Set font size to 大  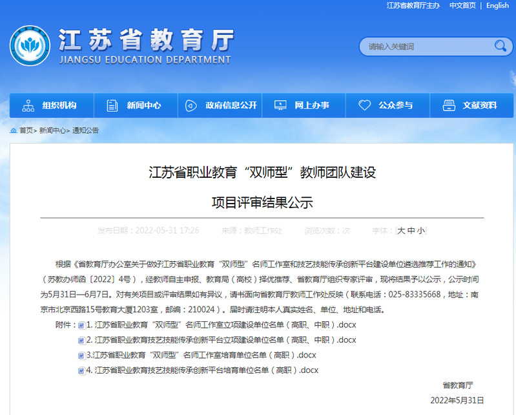[402, 231]
